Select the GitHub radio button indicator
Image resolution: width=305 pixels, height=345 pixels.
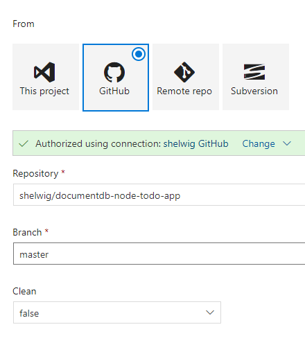pyautogui.click(x=139, y=54)
